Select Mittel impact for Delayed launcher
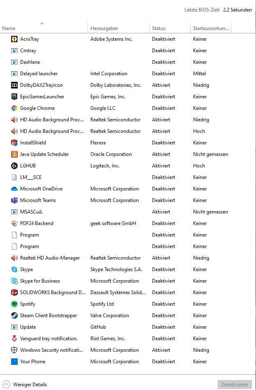256x390 pixels. pos(200,74)
